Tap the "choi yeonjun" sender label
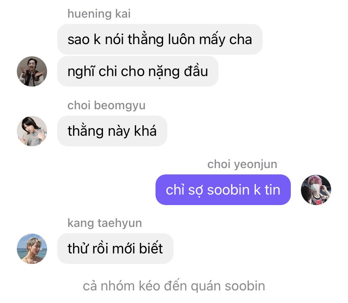 (242, 164)
